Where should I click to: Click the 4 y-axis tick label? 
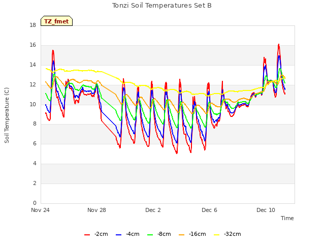pos(35,164)
